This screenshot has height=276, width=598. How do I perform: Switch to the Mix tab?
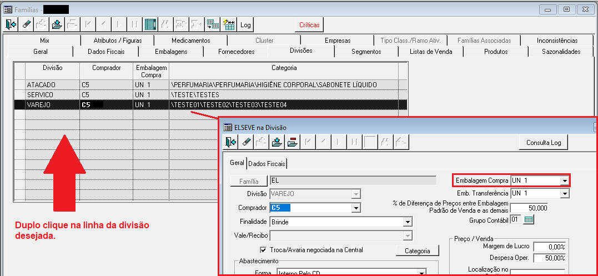pyautogui.click(x=44, y=41)
